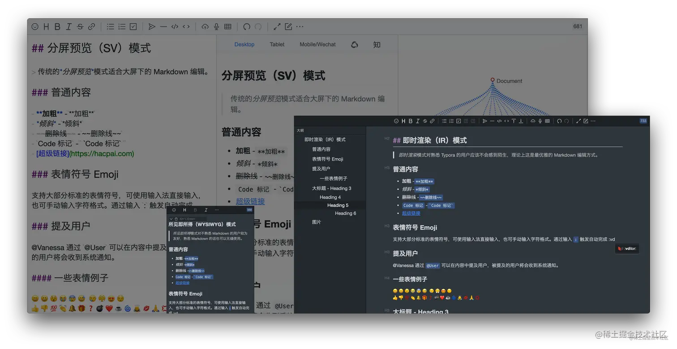
Task: Select Tablet preview tab
Action: tap(277, 44)
